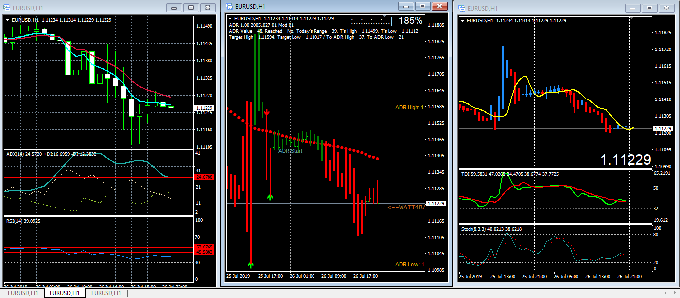Click the red down arrow on the middle chart
Image resolution: width=680 pixels, height=298 pixels.
(x=267, y=113)
